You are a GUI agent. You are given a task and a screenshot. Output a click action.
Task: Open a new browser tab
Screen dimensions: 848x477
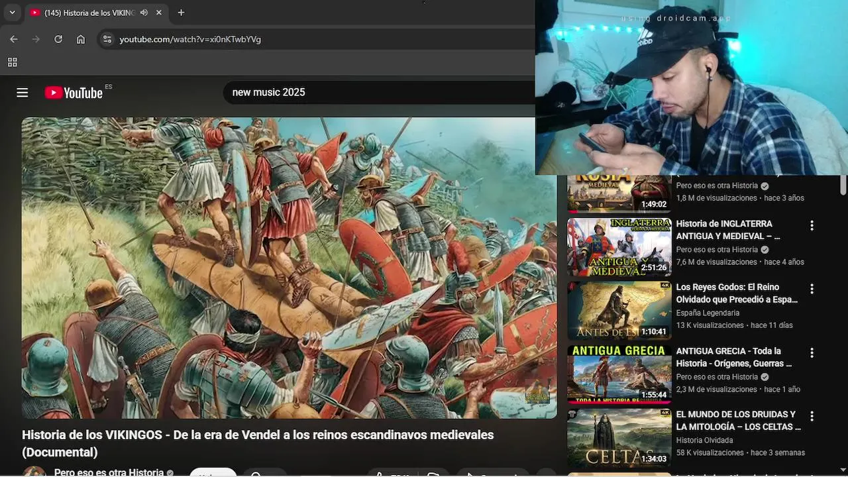[181, 13]
